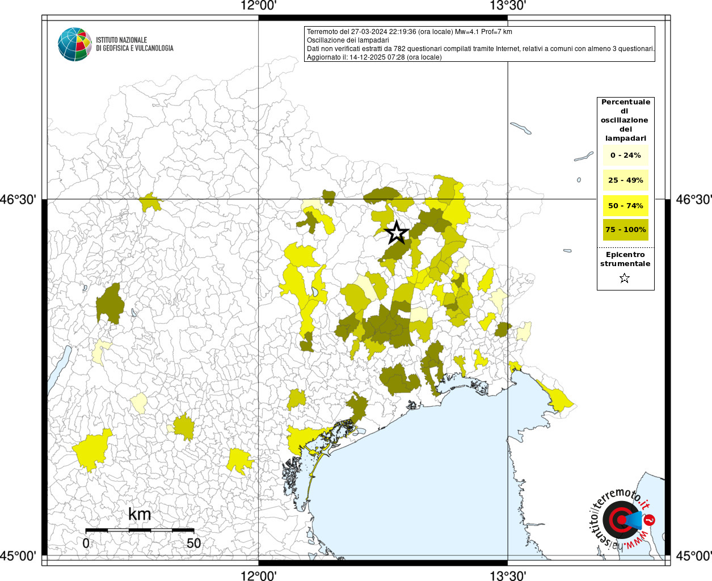Image resolution: width=712 pixels, height=581 pixels.
Task: Click the top 12°00' longitude label
Action: click(259, 6)
